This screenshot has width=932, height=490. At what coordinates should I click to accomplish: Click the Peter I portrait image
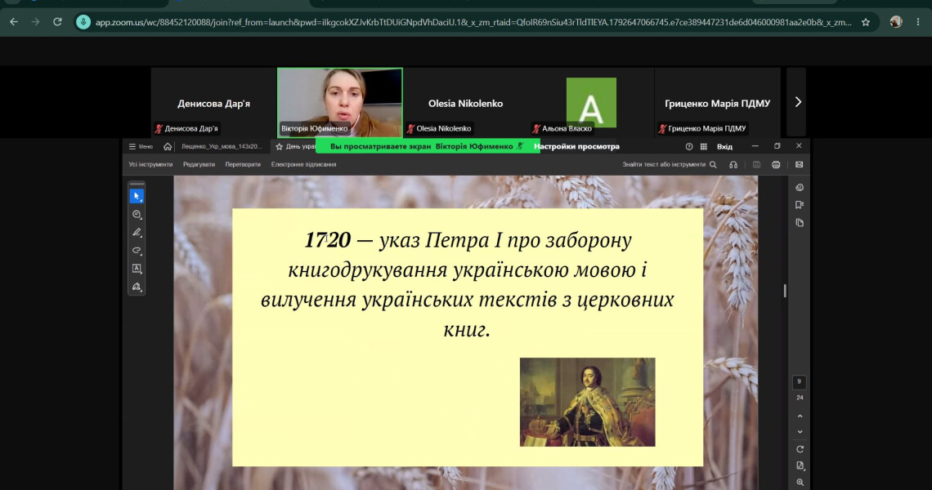[x=587, y=402]
